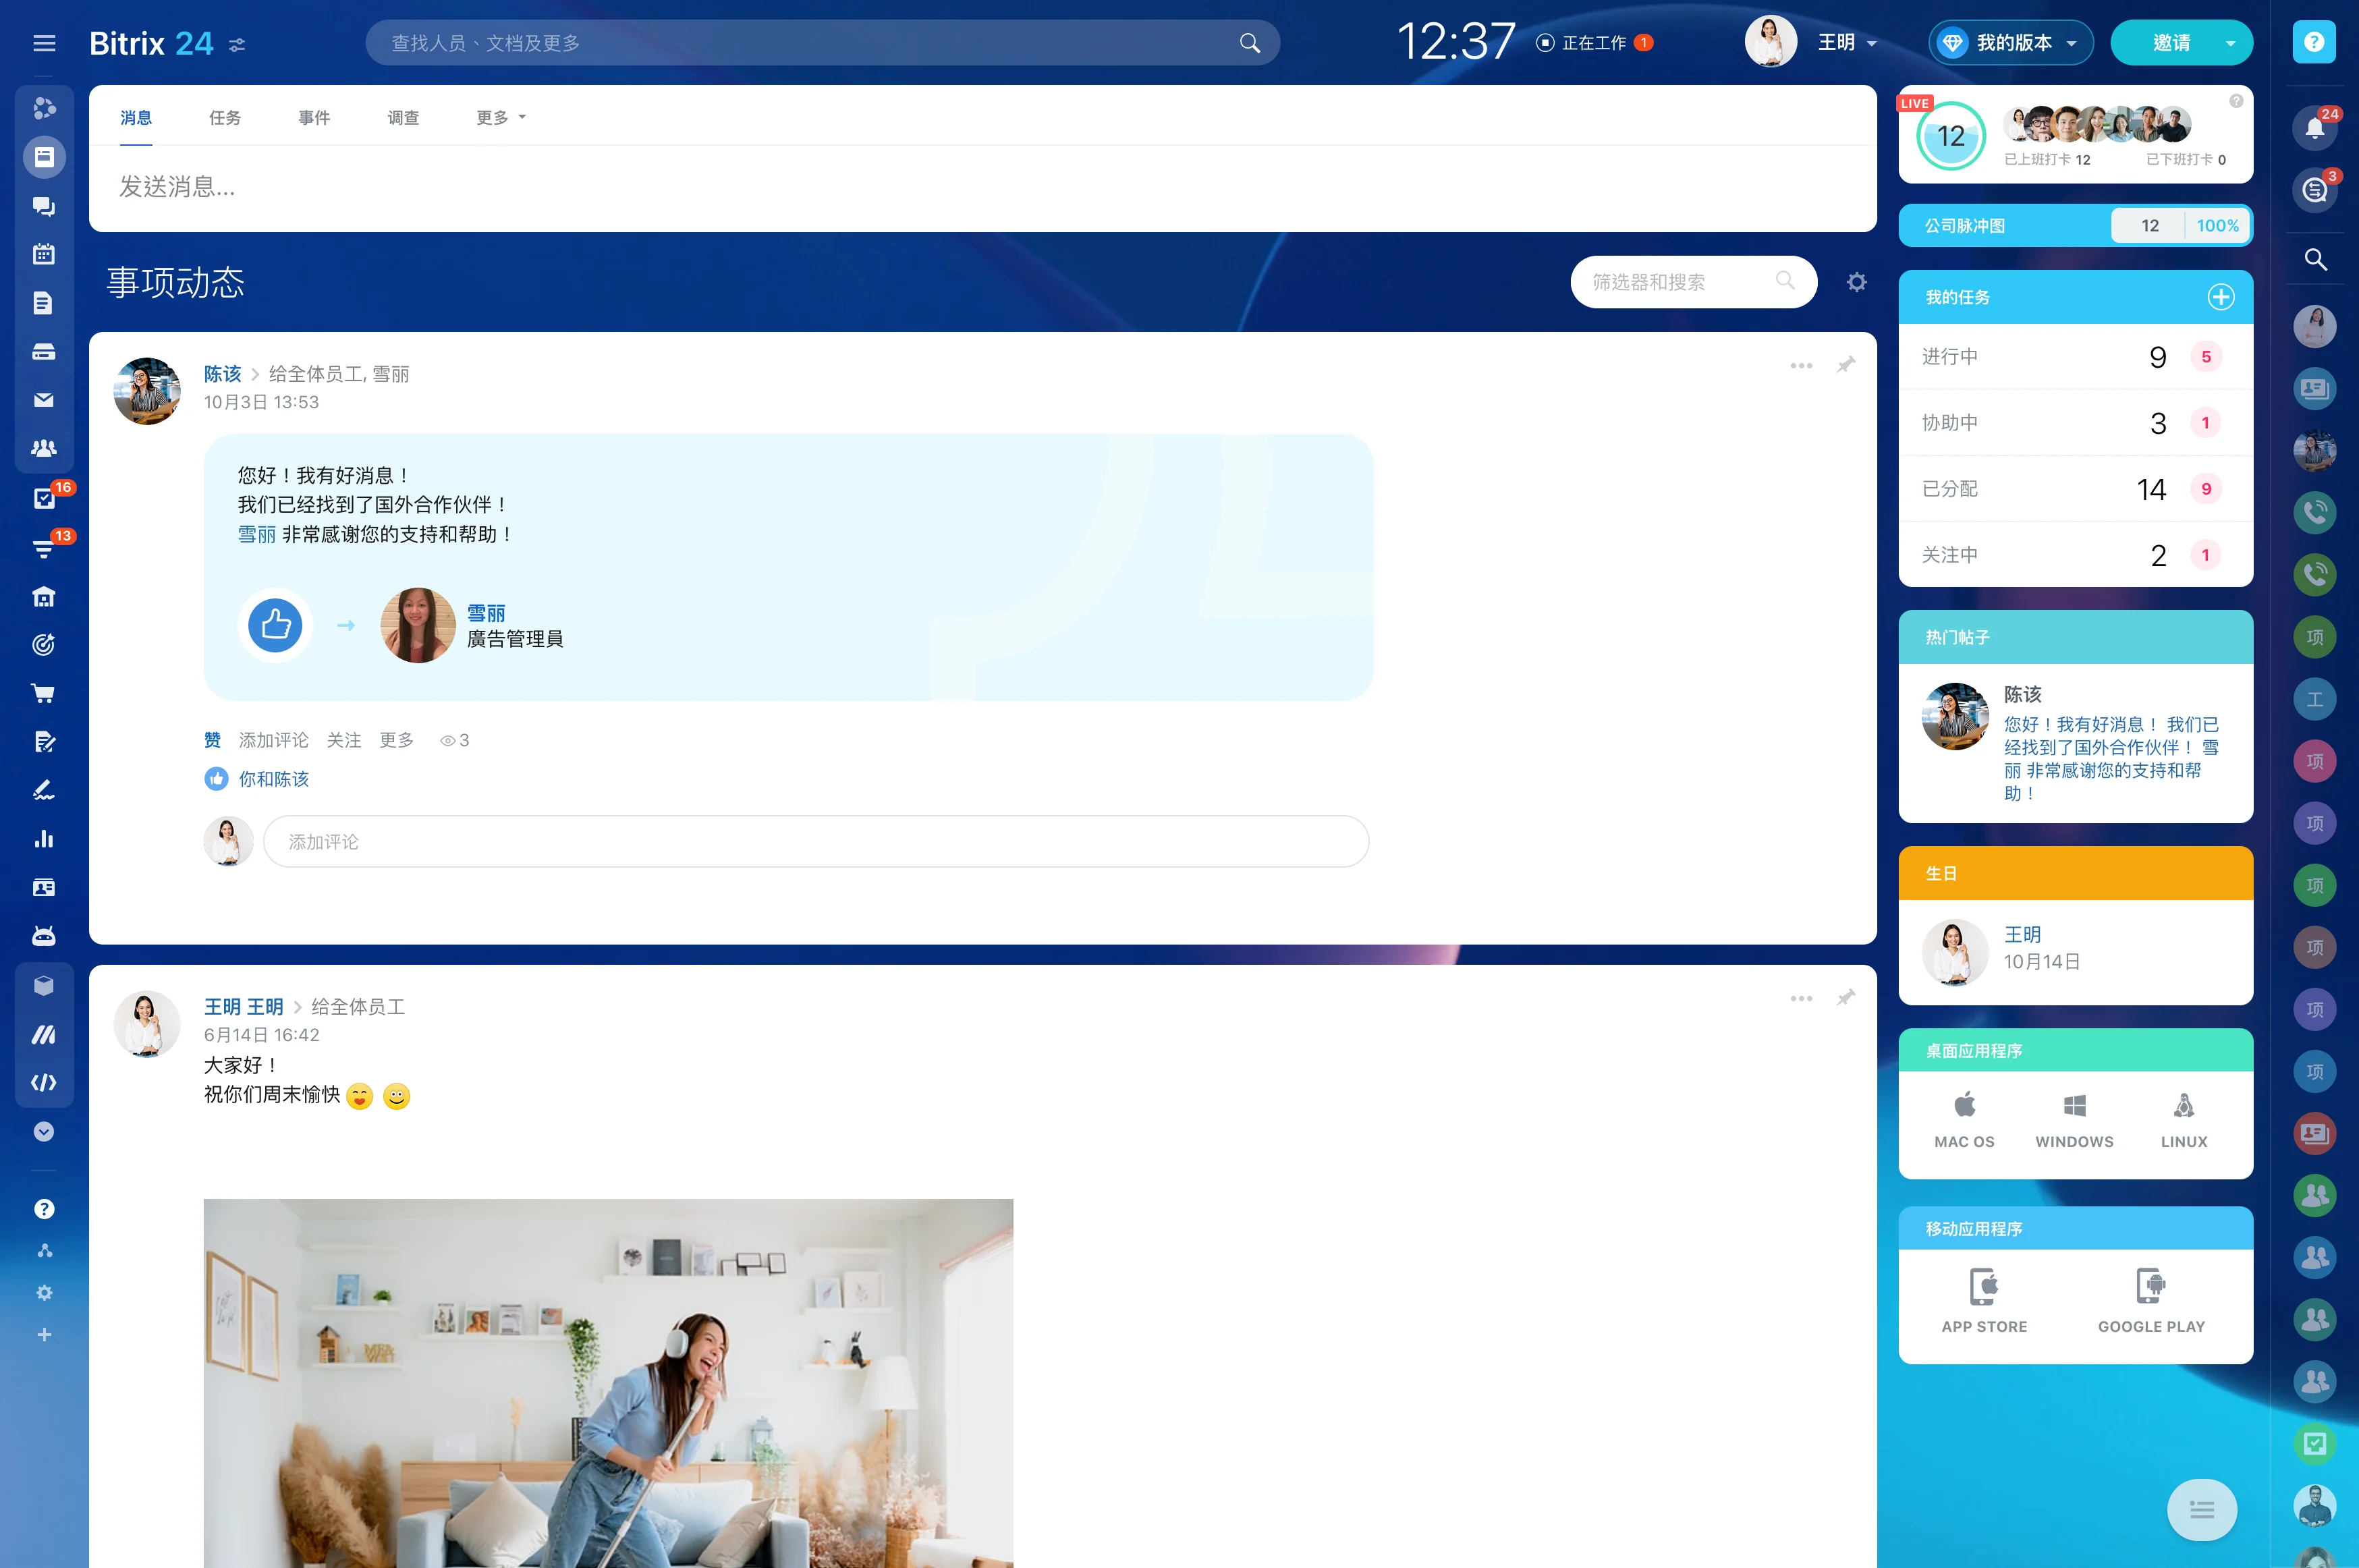2359x1568 pixels.
Task: Click 添加评论 link under post
Action: tap(274, 740)
